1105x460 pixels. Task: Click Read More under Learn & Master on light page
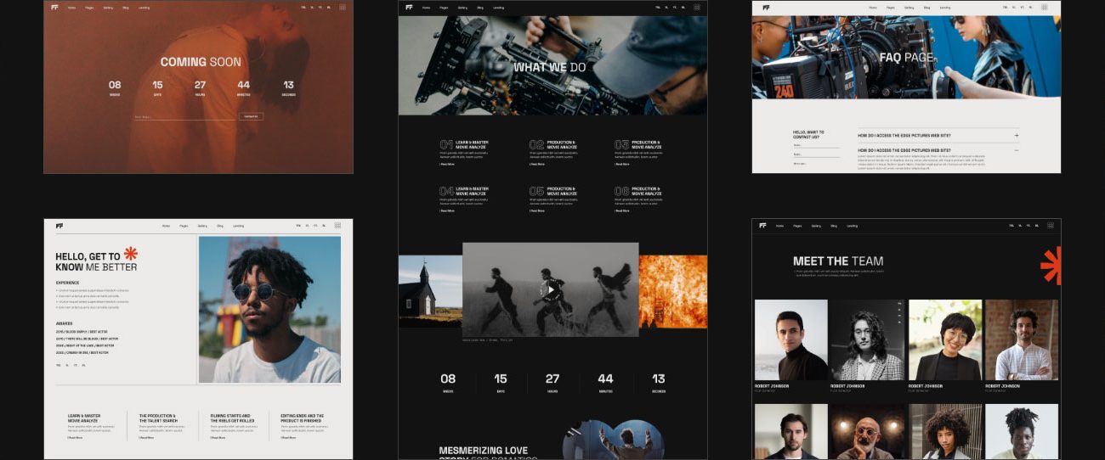tap(76, 438)
